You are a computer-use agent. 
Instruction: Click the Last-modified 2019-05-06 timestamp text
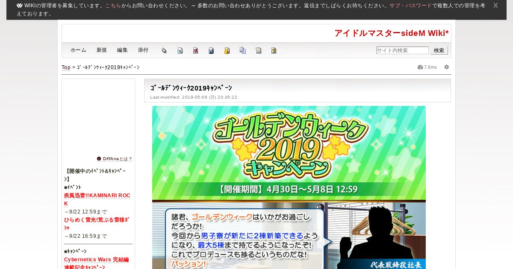coord(194,97)
